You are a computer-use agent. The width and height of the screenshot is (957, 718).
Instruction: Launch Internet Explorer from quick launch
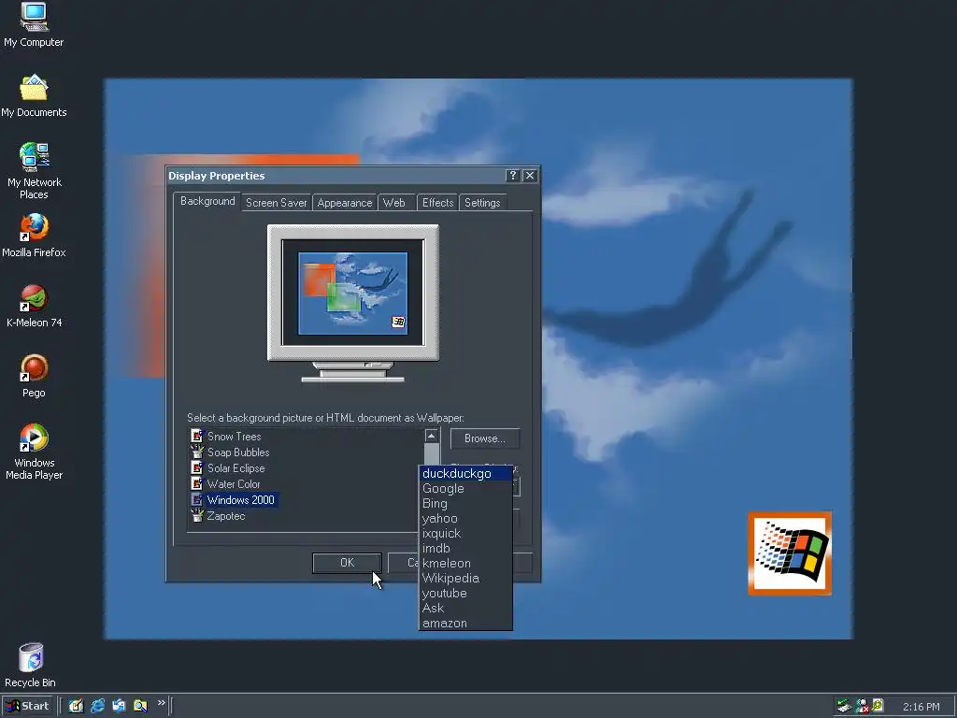tap(97, 706)
